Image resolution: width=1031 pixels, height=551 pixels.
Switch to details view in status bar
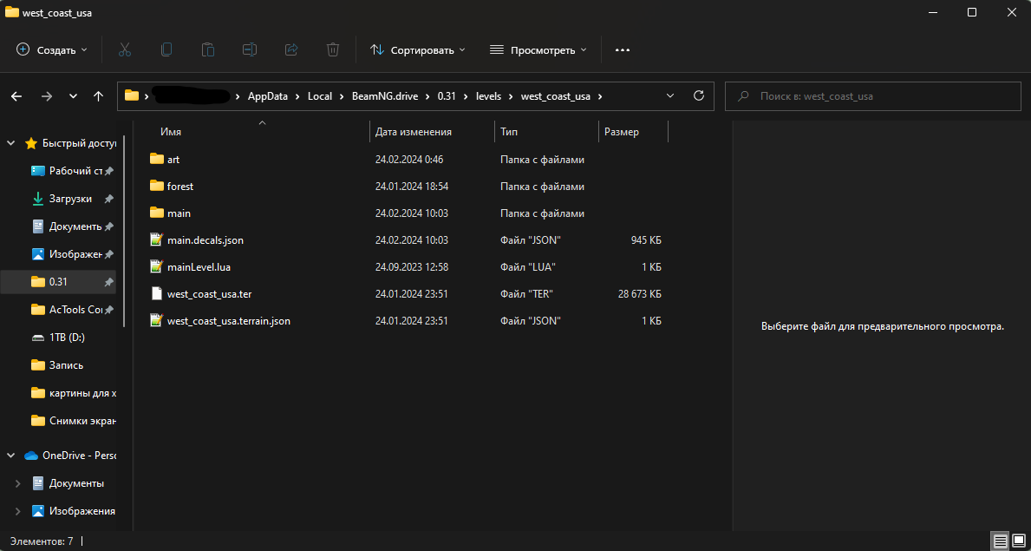point(1000,541)
